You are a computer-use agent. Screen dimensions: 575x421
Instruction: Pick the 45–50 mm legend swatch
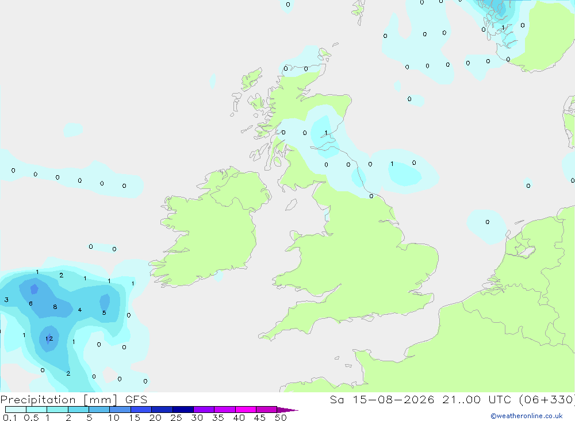pos(267,410)
